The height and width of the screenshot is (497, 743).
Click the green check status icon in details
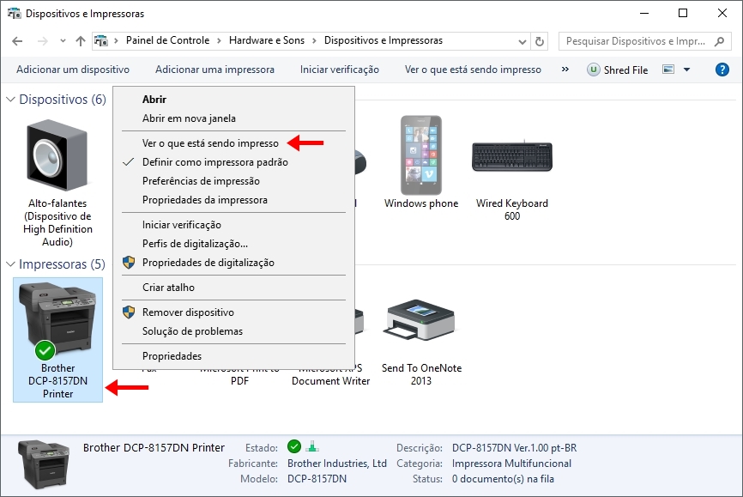tap(294, 446)
